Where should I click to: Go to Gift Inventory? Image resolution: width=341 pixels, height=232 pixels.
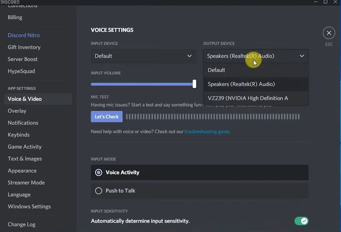pyautogui.click(x=24, y=47)
